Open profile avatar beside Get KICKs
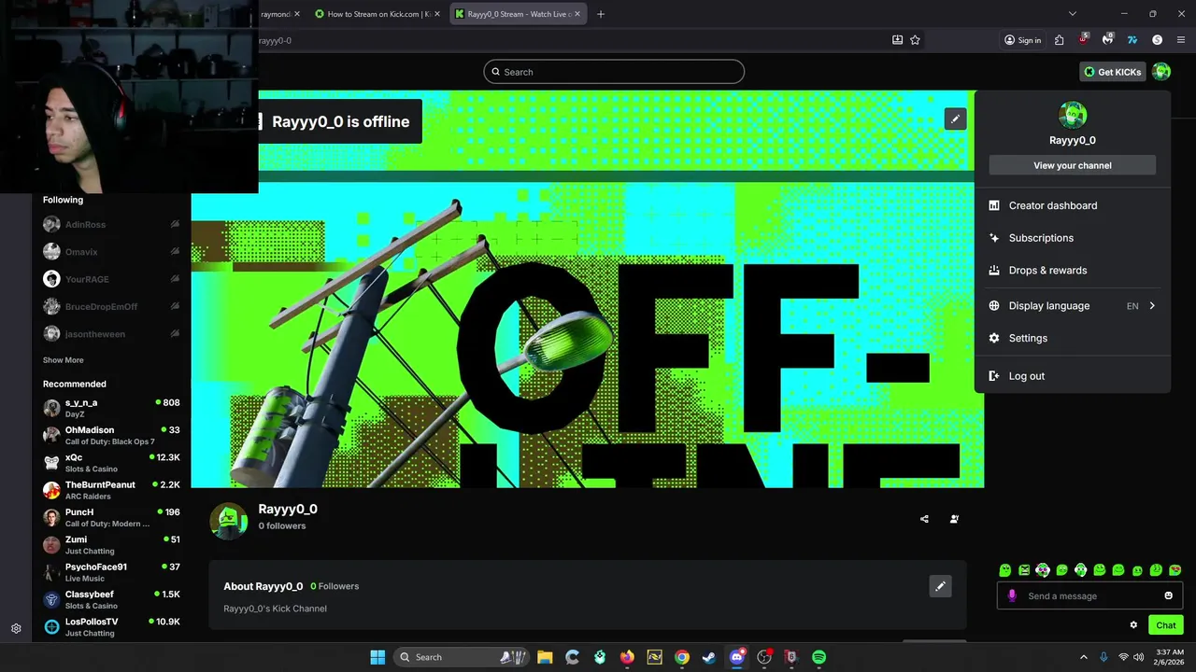Screen dimensions: 1196x672 (x=1160, y=72)
